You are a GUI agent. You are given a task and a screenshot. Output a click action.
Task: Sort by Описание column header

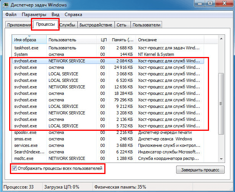point(170,40)
